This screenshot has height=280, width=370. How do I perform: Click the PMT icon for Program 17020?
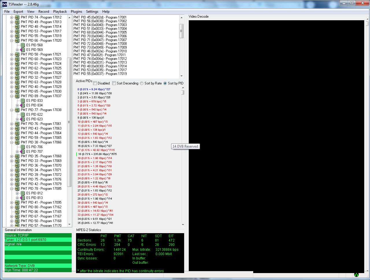coord(17,40)
